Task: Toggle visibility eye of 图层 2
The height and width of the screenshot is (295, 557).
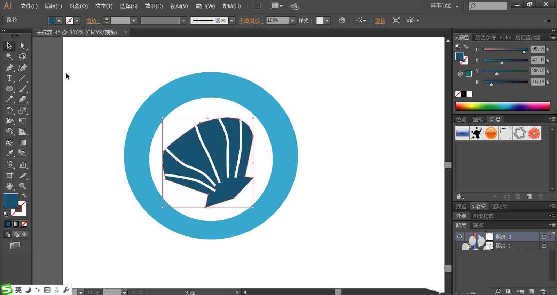Action: coord(460,236)
